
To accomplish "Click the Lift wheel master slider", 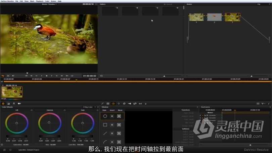I will (17, 136).
